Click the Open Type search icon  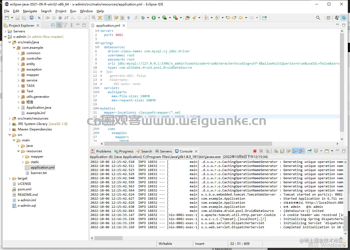pos(187,18)
